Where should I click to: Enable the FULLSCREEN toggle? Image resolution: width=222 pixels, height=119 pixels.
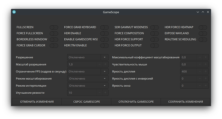[x=54, y=27]
